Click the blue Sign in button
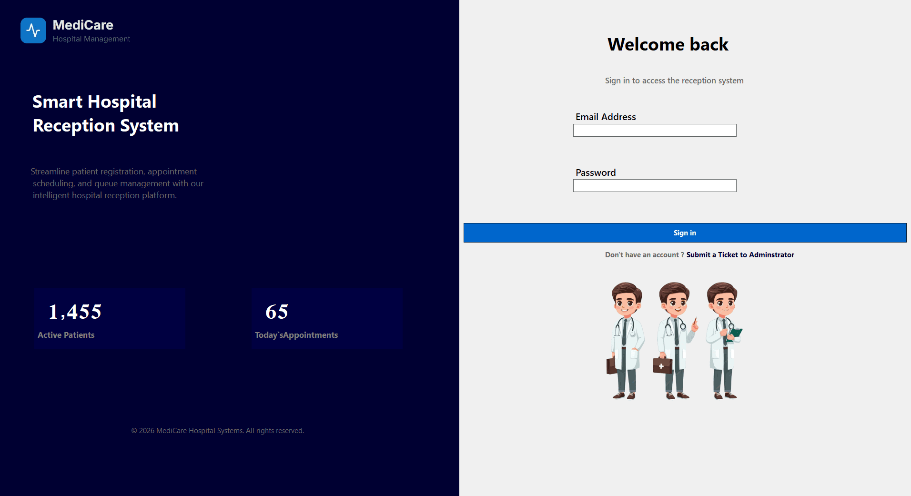The width and height of the screenshot is (911, 496). point(685,233)
